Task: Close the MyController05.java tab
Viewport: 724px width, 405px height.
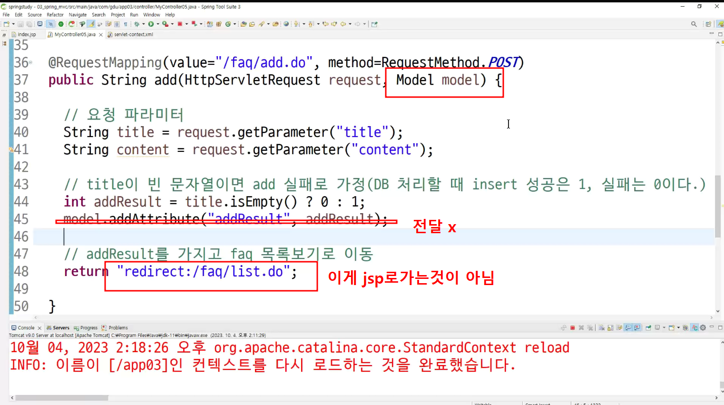Action: 101,35
